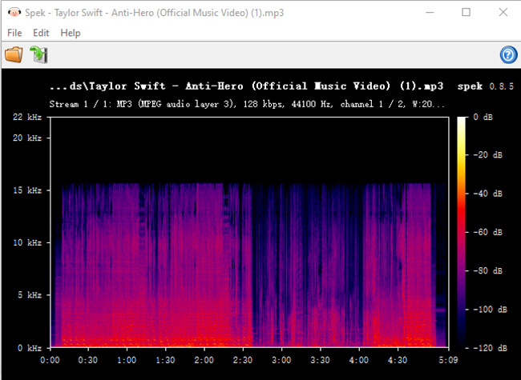This screenshot has height=380, width=521.
Task: Click the Stream 1 / 1 MP3 info line
Action: 247,104
